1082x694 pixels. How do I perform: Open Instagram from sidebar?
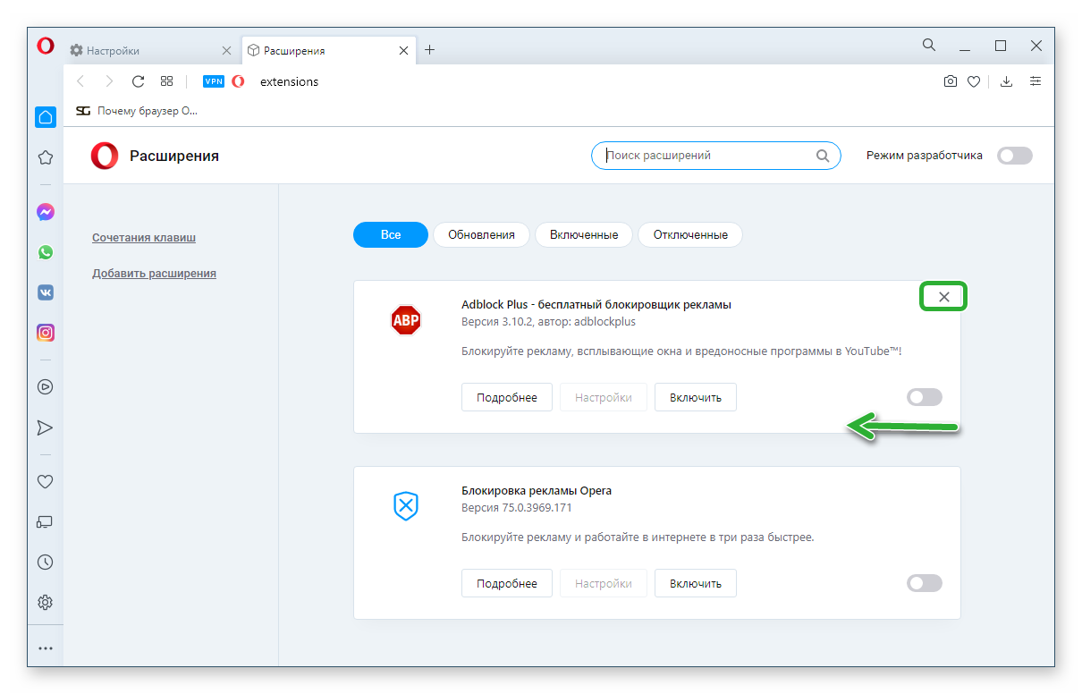pos(46,333)
